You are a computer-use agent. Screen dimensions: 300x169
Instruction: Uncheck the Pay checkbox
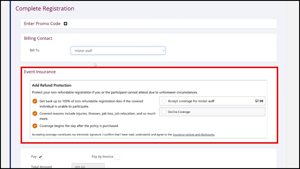40,157
